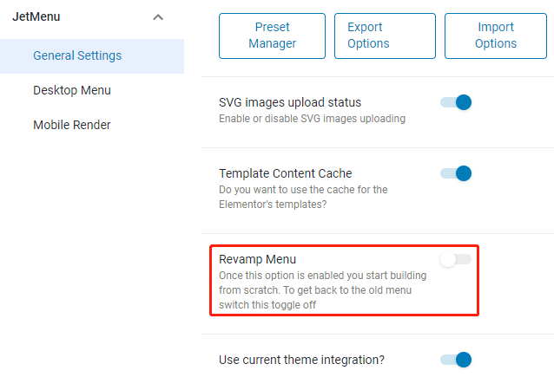Click the 'SVG images upload status' label

[x=290, y=102]
